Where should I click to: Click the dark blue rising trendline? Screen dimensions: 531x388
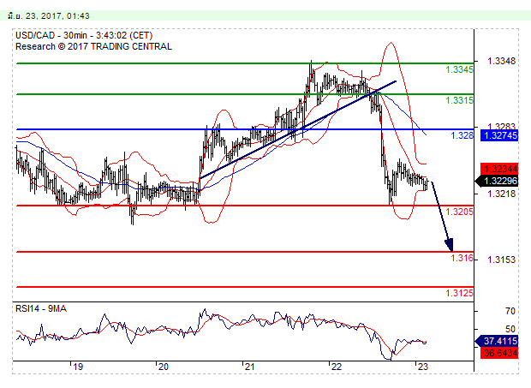tap(298, 129)
